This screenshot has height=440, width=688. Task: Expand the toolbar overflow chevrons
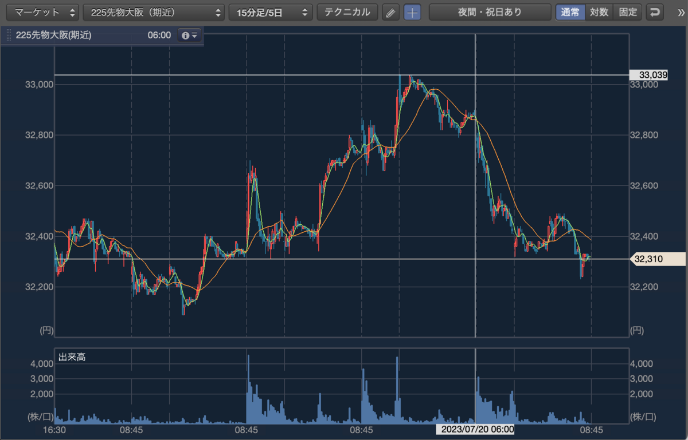tap(681, 12)
